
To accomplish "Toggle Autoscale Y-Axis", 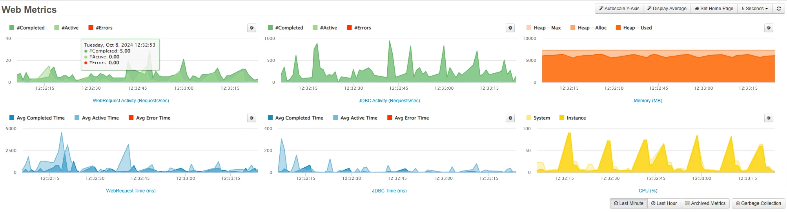I will (x=619, y=9).
